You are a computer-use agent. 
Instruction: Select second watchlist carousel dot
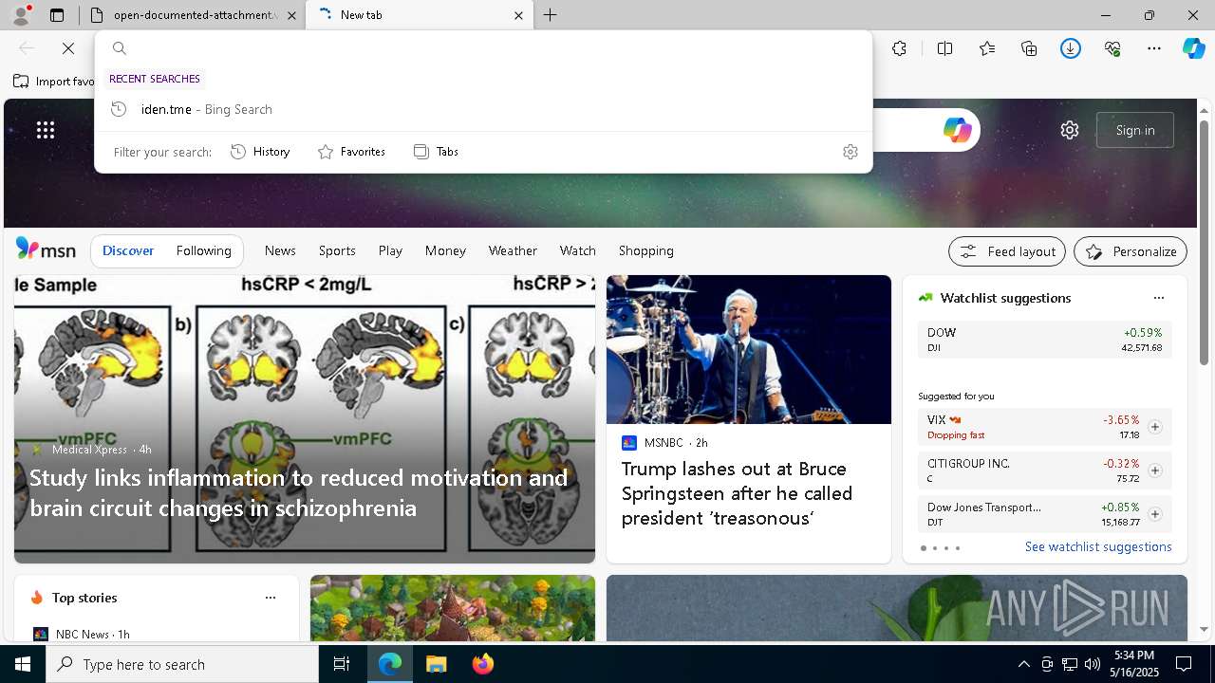coord(934,548)
